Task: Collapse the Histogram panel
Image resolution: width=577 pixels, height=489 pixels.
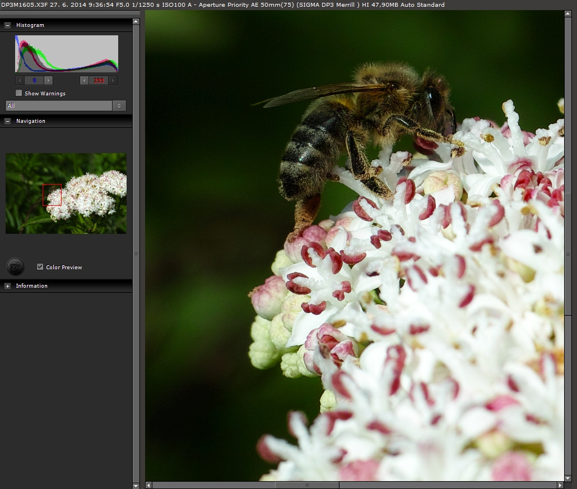Action: [7, 25]
